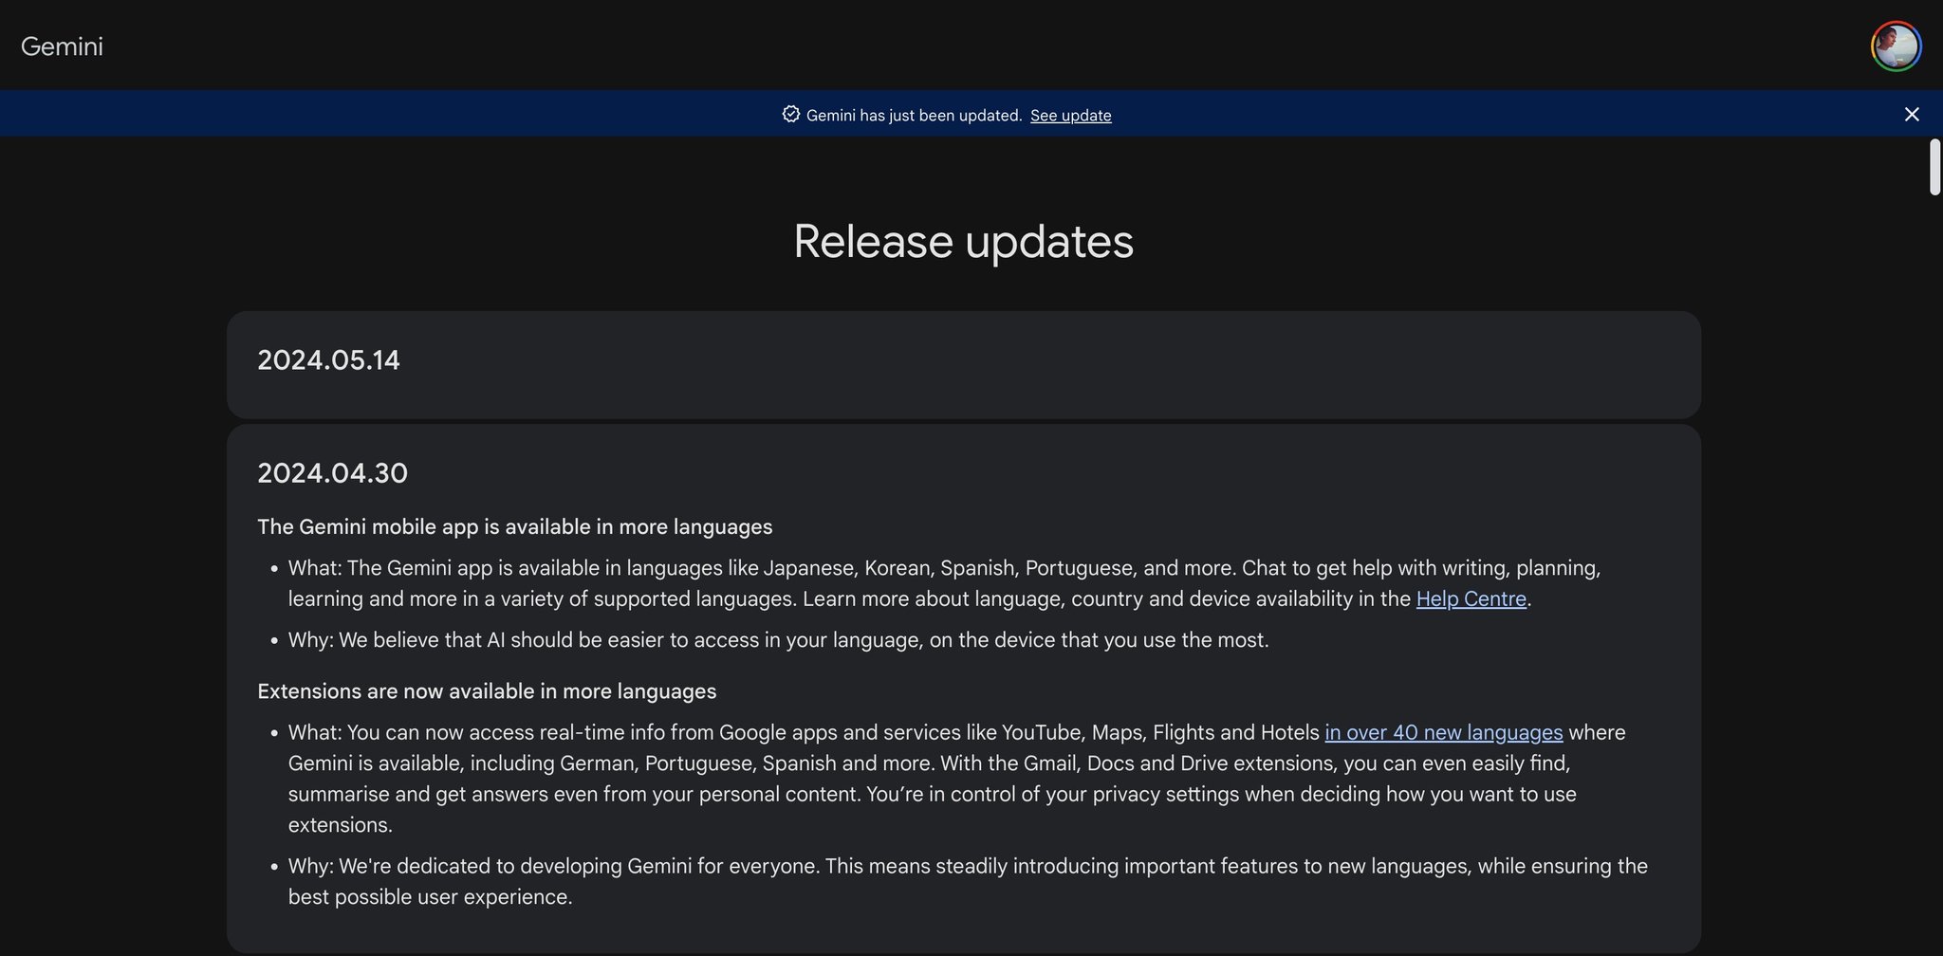Open the 'See update' link
This screenshot has height=956, width=1943.
click(1070, 115)
